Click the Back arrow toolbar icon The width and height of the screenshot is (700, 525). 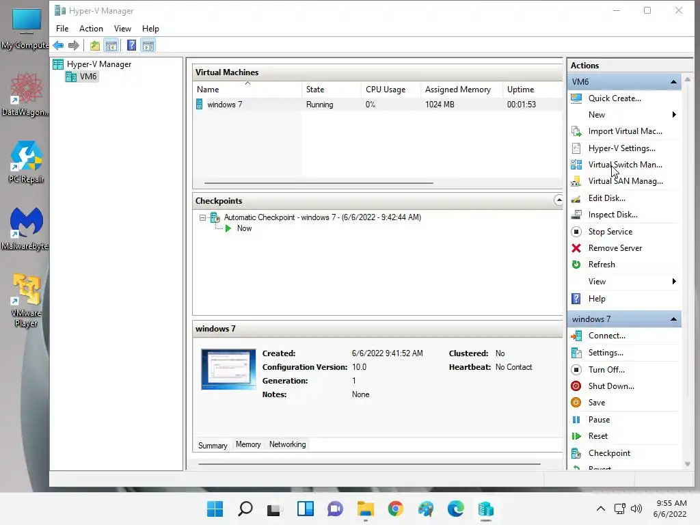tap(58, 46)
